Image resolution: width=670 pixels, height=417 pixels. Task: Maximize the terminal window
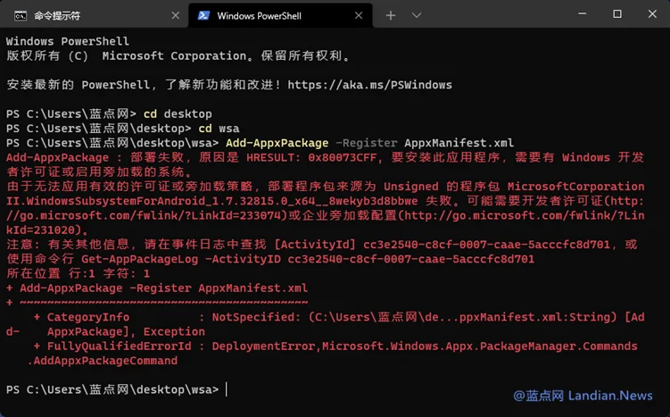[x=617, y=14]
